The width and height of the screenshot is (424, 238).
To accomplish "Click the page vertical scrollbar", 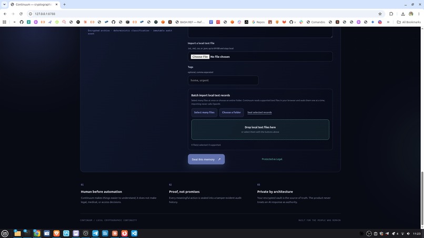I will click(422, 199).
